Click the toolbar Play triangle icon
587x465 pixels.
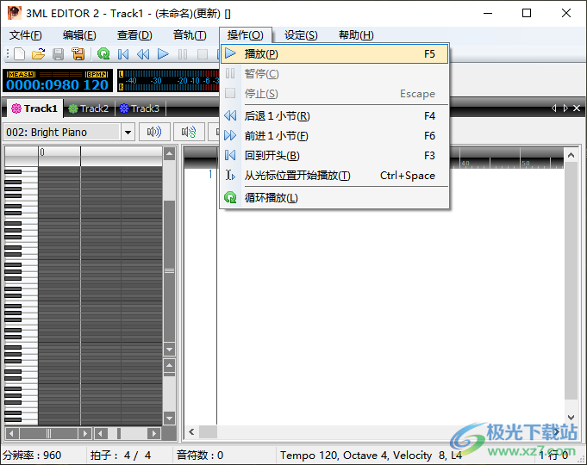point(163,54)
